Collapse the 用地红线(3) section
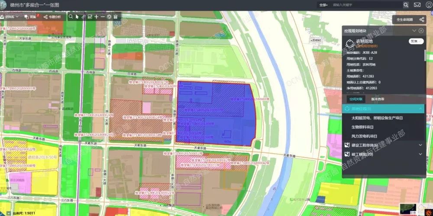Image resolution: width=433 pixels, height=216 pixels. 420,109
